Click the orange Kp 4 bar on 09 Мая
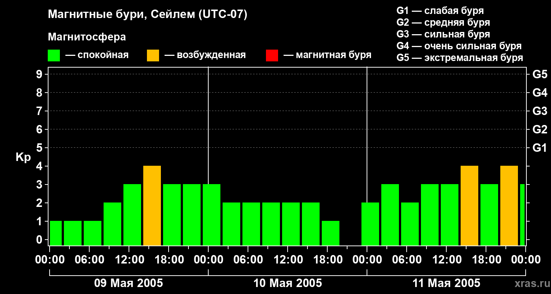Image resolution: width=551 pixels, height=294 pixels. [152, 206]
